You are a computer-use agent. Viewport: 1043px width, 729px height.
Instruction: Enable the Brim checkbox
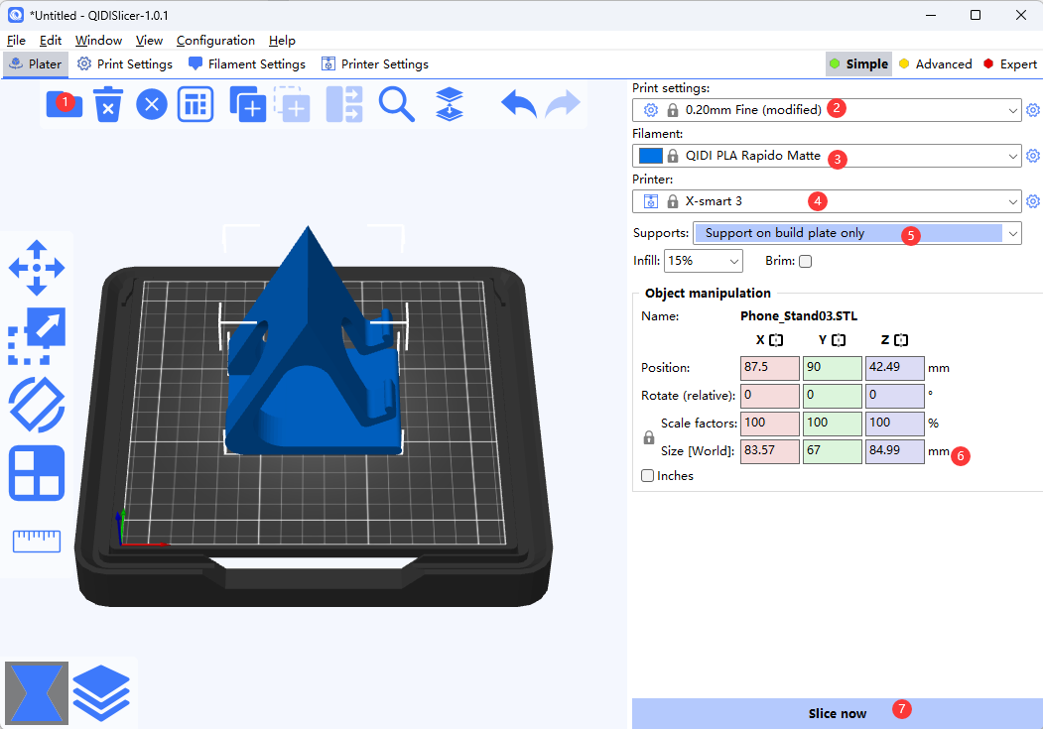click(x=805, y=261)
